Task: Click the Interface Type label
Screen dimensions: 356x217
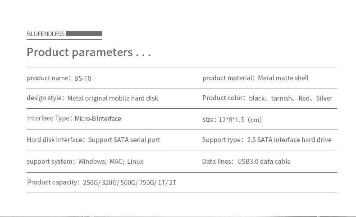Action: 49,118
